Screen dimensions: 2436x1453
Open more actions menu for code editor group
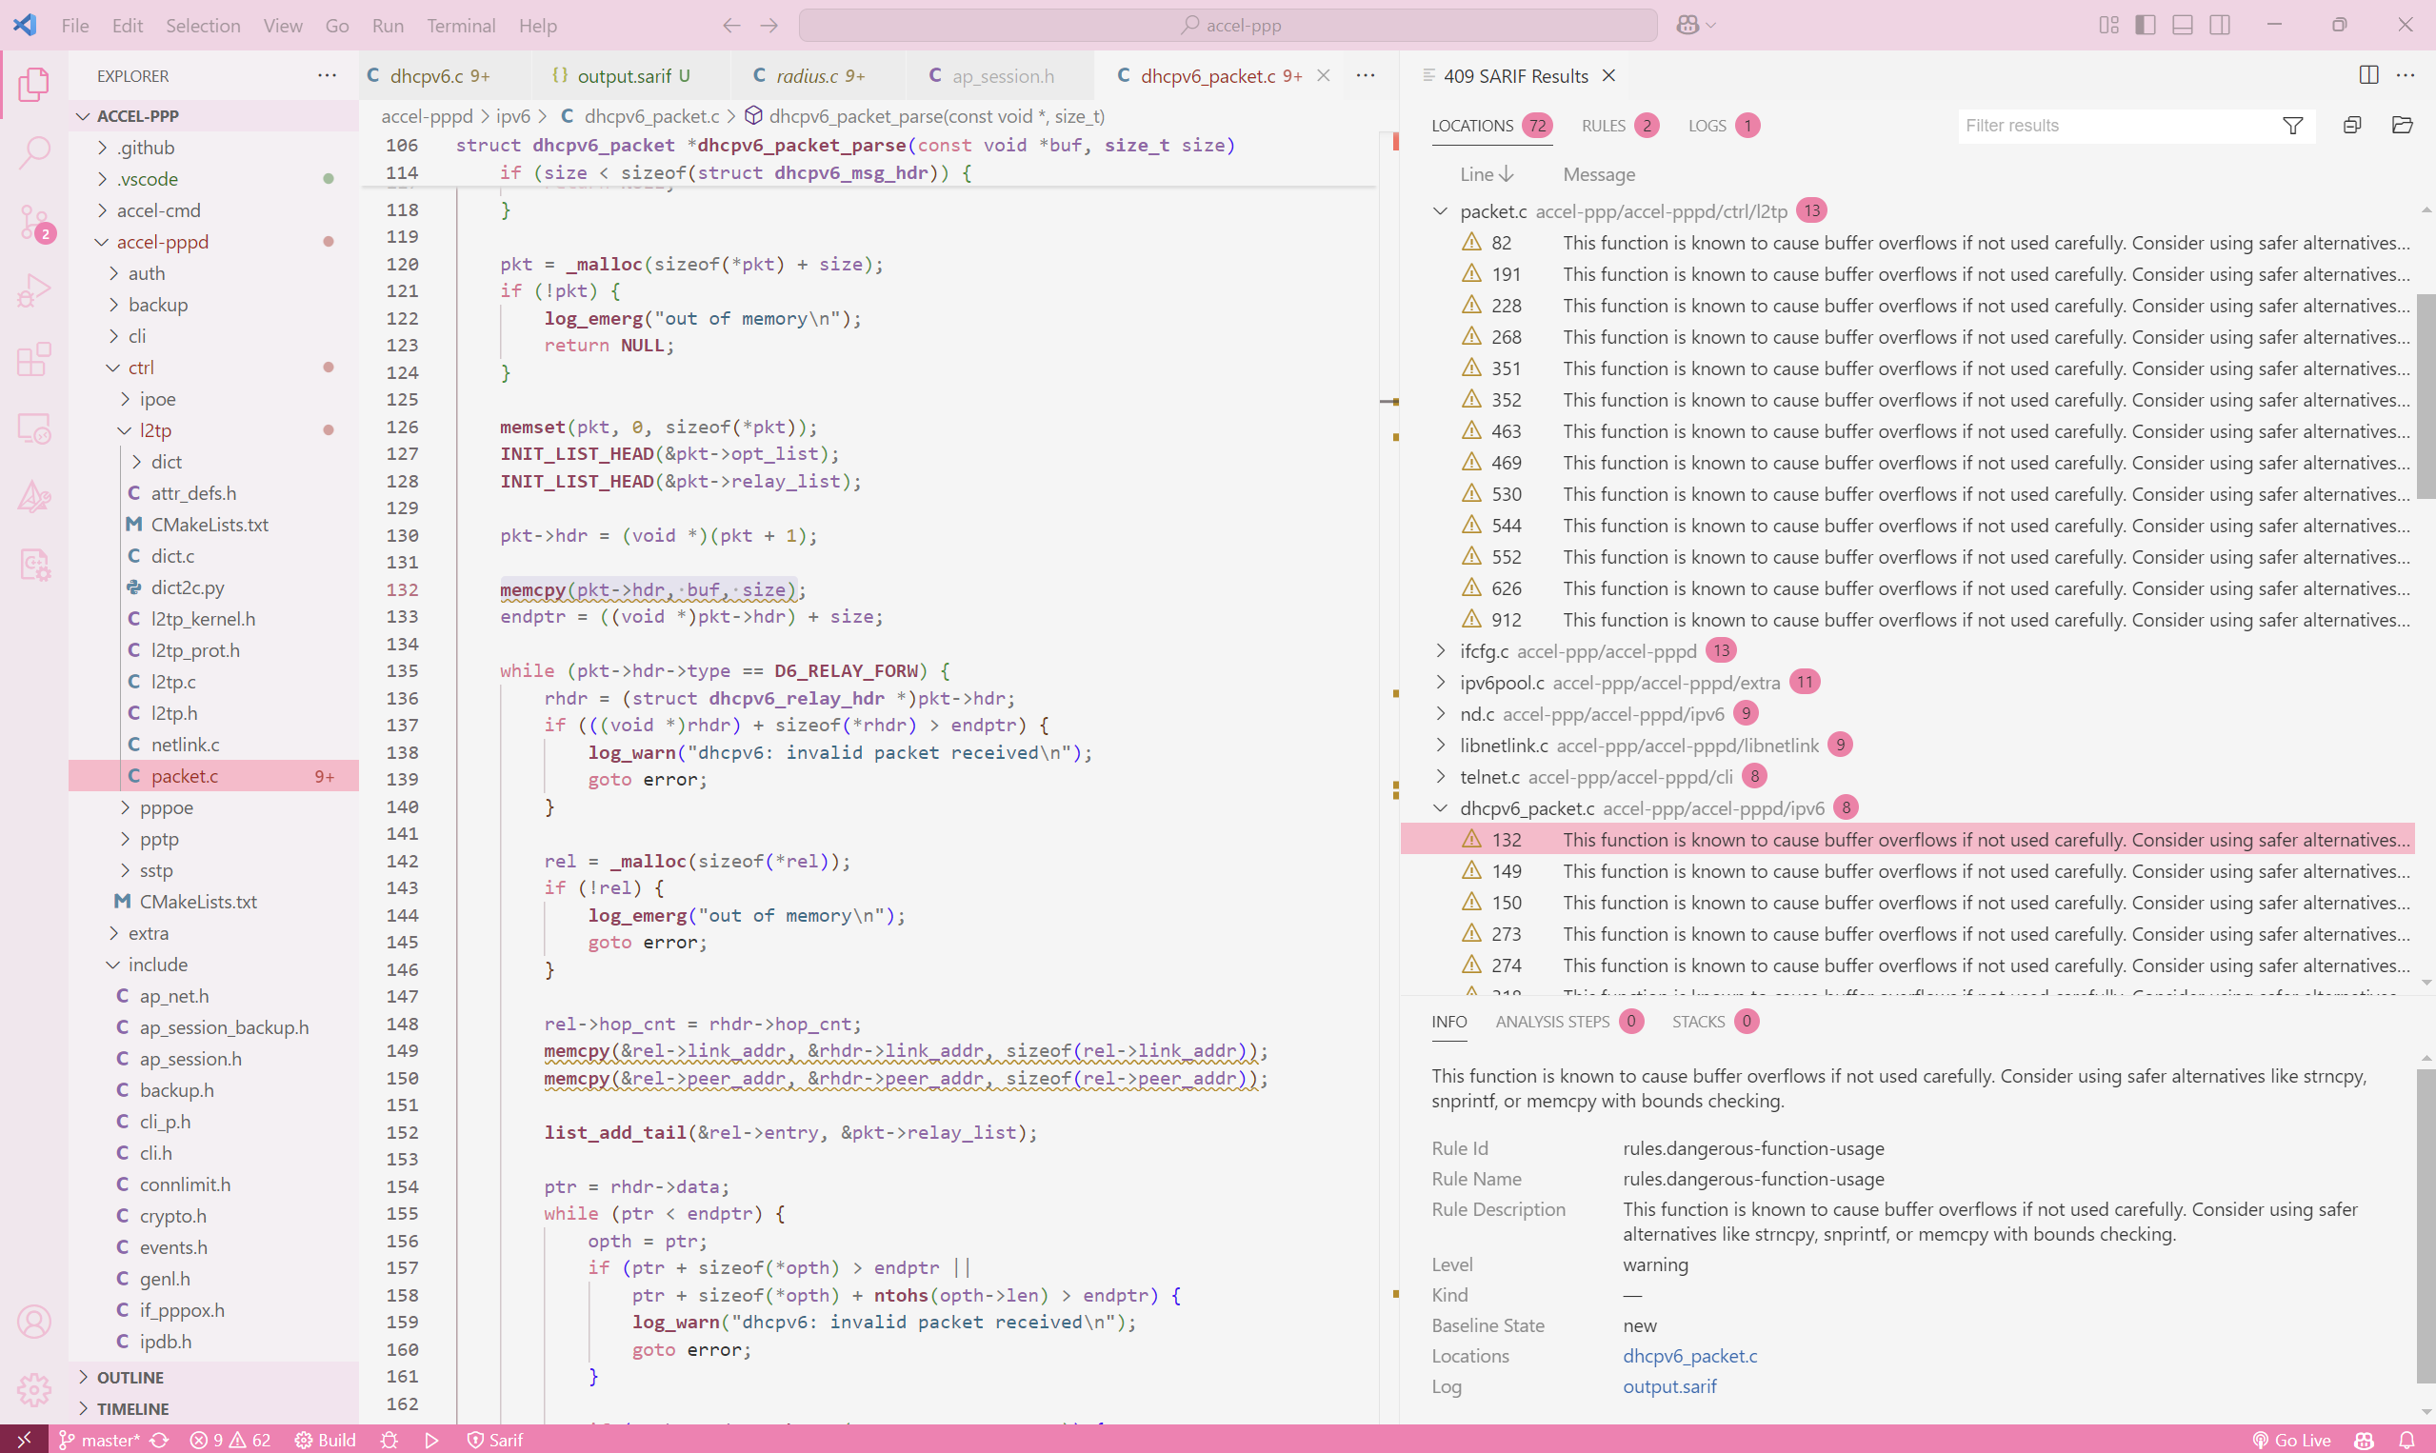tap(1366, 75)
